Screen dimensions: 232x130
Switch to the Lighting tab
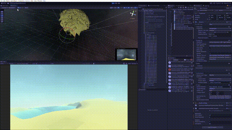206,6
